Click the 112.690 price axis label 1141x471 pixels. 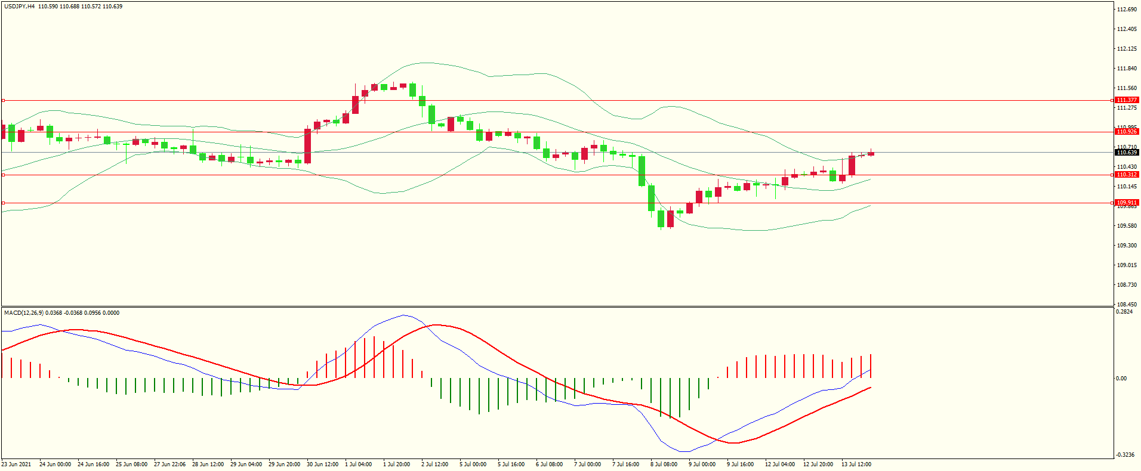coord(1127,10)
